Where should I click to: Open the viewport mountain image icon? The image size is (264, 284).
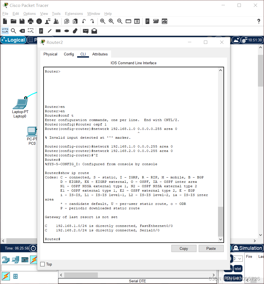click(x=236, y=40)
